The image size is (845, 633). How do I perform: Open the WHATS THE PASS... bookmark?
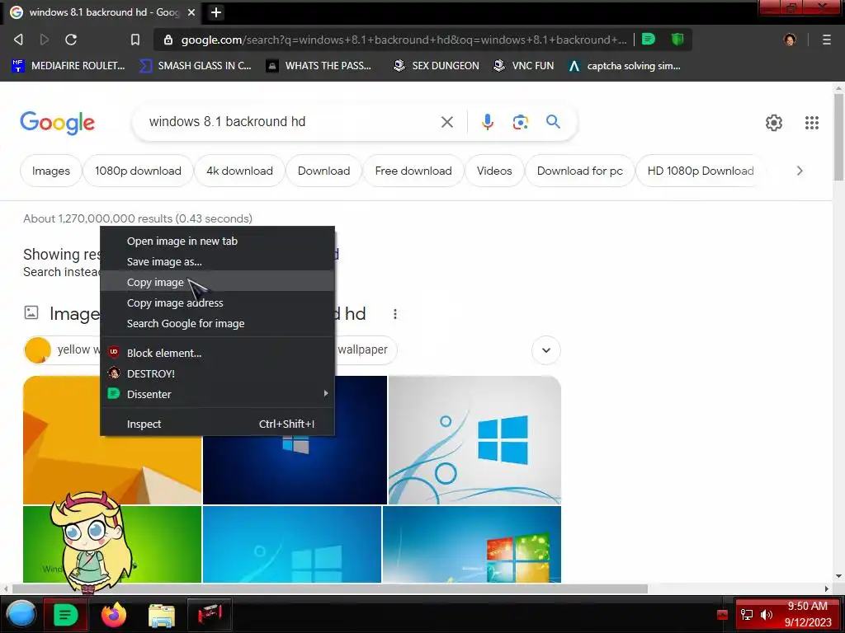pyautogui.click(x=319, y=66)
